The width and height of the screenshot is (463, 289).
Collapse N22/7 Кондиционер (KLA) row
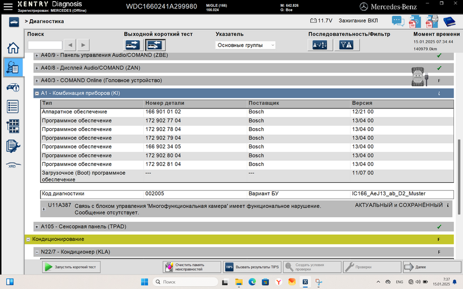(37, 252)
